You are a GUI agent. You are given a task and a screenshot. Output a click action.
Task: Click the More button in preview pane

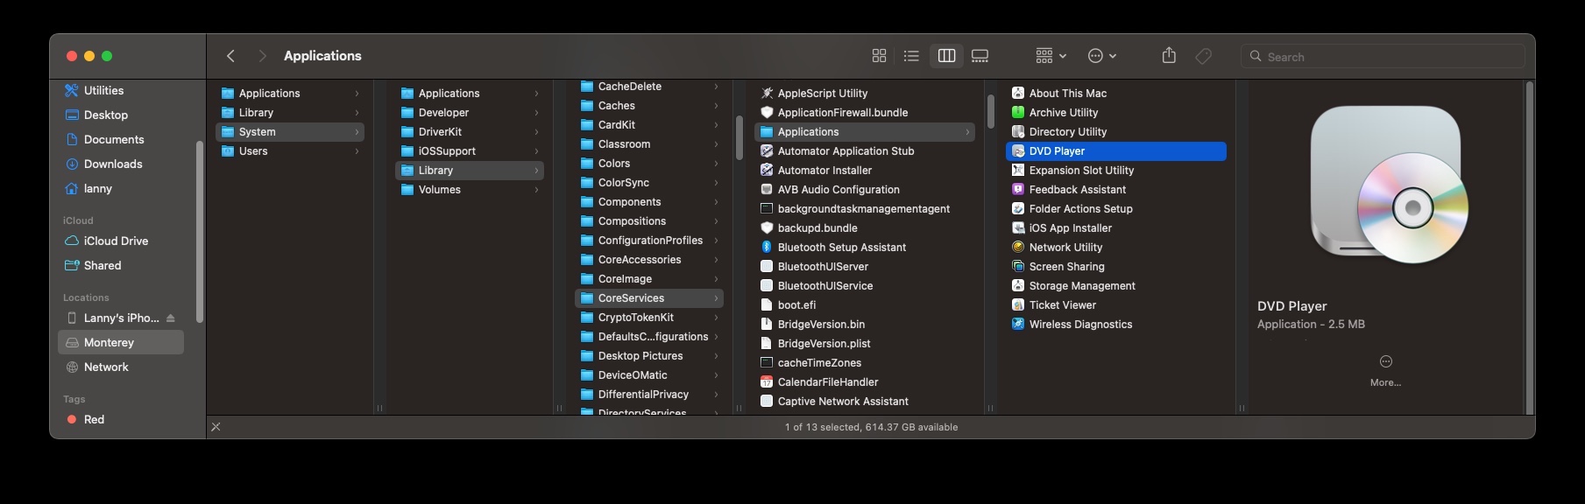(1385, 370)
